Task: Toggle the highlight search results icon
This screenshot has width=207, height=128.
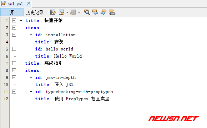Action: tap(112, 12)
